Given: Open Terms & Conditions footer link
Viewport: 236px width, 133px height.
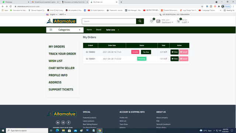Looking at the screenshot, I should pos(163,124).
